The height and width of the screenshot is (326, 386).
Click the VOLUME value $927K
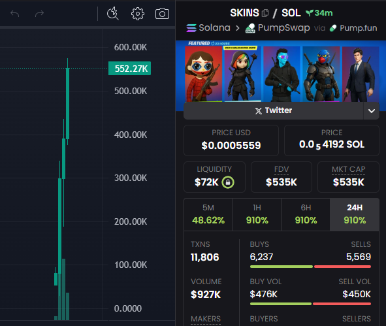point(206,295)
